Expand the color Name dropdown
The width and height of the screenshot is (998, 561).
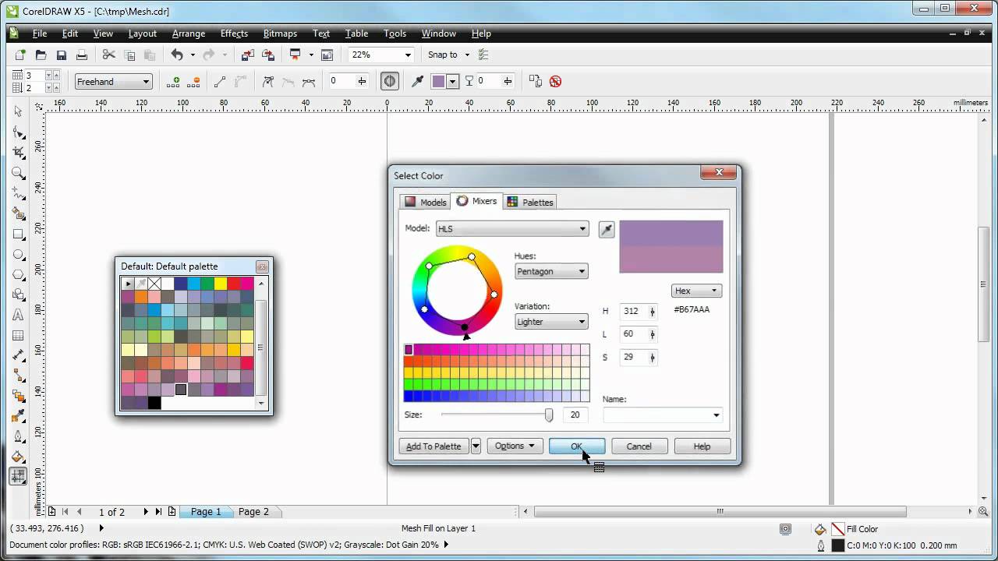716,415
